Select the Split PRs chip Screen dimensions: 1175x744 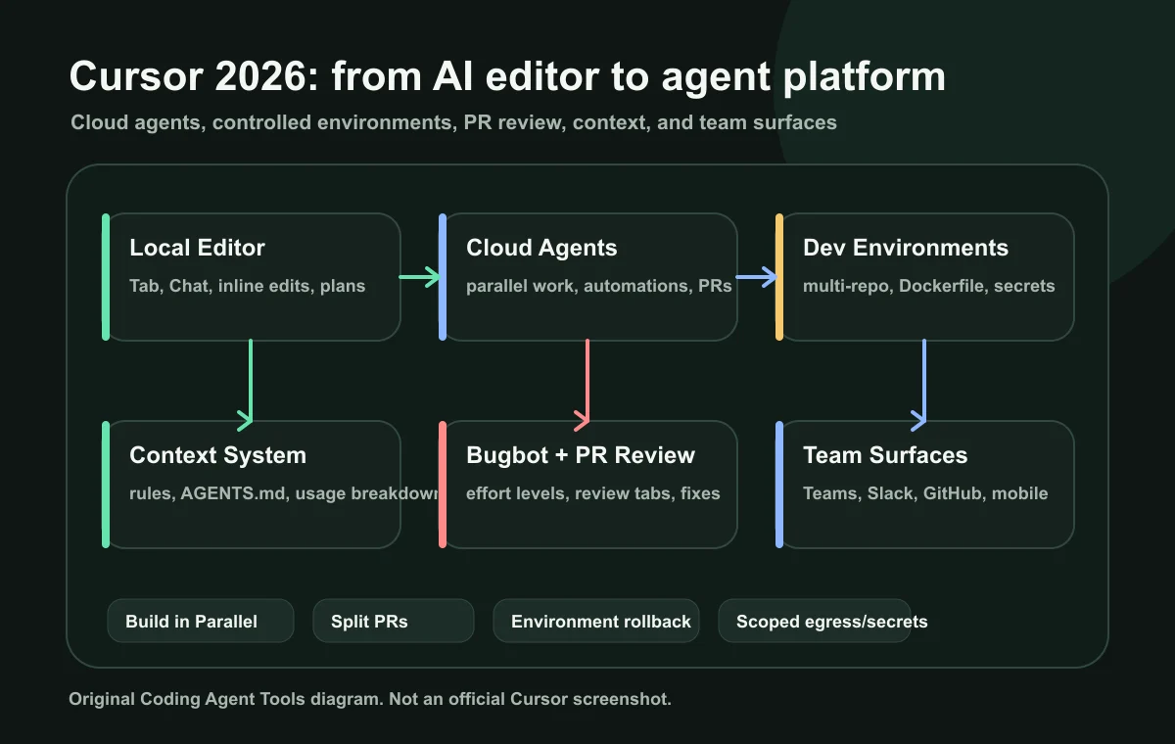pyautogui.click(x=394, y=621)
